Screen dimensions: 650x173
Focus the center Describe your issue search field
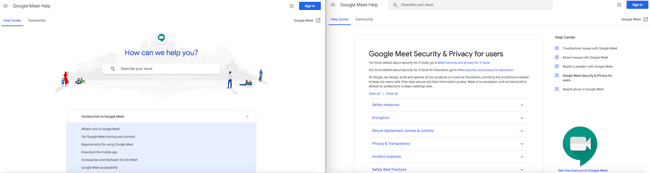pos(161,69)
